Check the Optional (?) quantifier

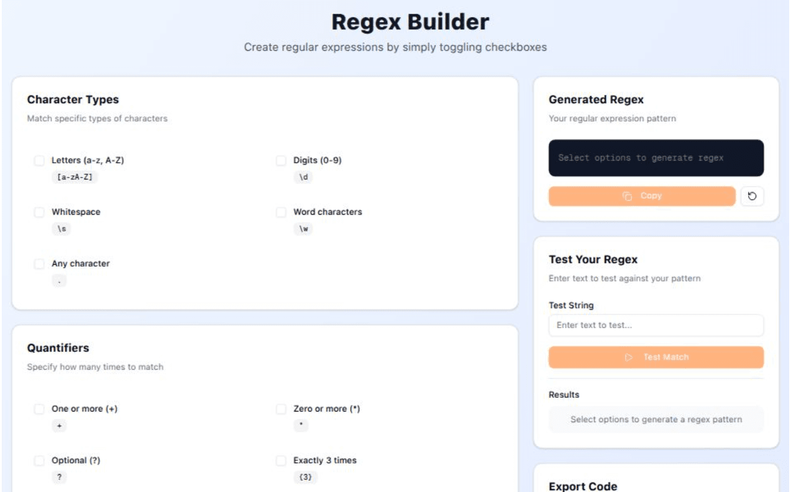click(40, 459)
